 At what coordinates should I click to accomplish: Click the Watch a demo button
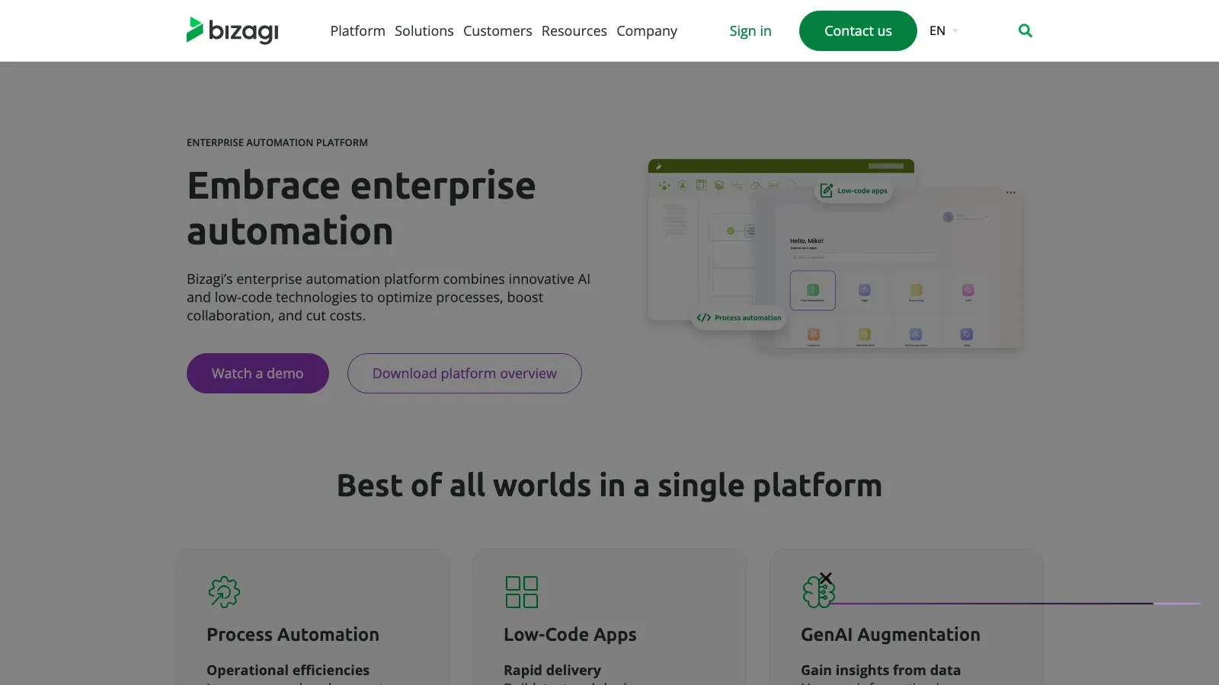(x=258, y=373)
